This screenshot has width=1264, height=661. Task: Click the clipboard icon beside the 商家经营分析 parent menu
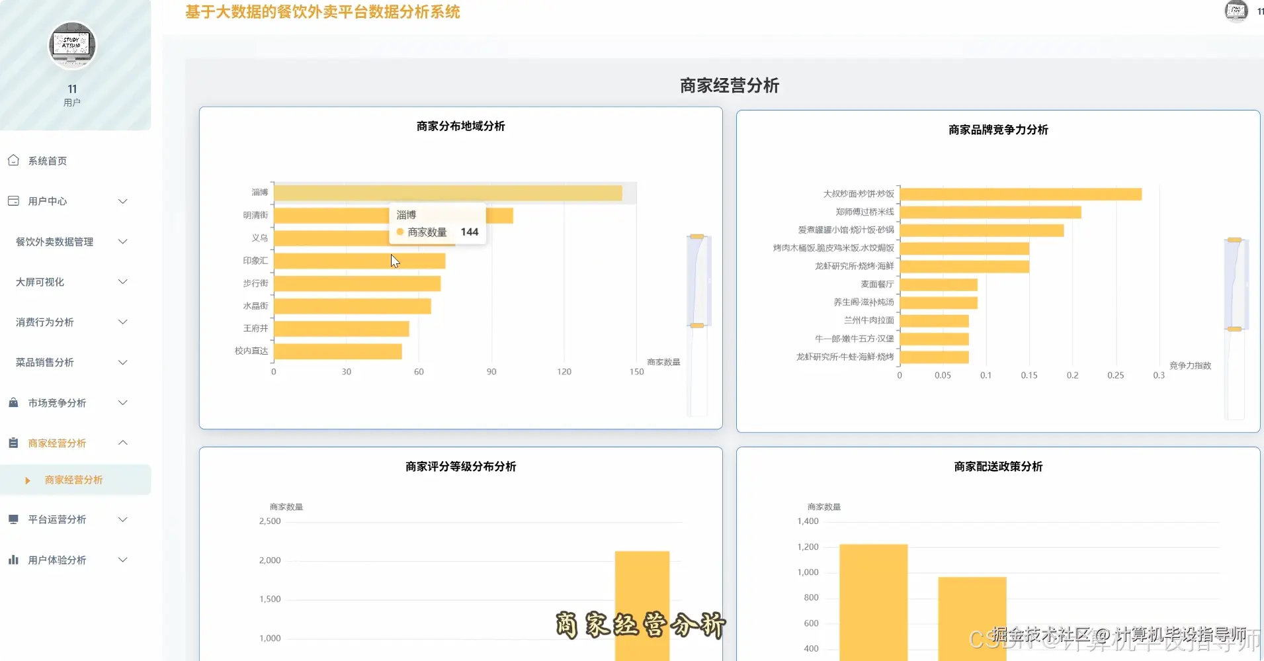point(13,443)
